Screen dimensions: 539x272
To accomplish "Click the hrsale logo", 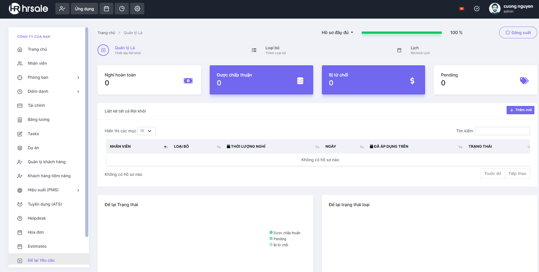I will [x=28, y=9].
